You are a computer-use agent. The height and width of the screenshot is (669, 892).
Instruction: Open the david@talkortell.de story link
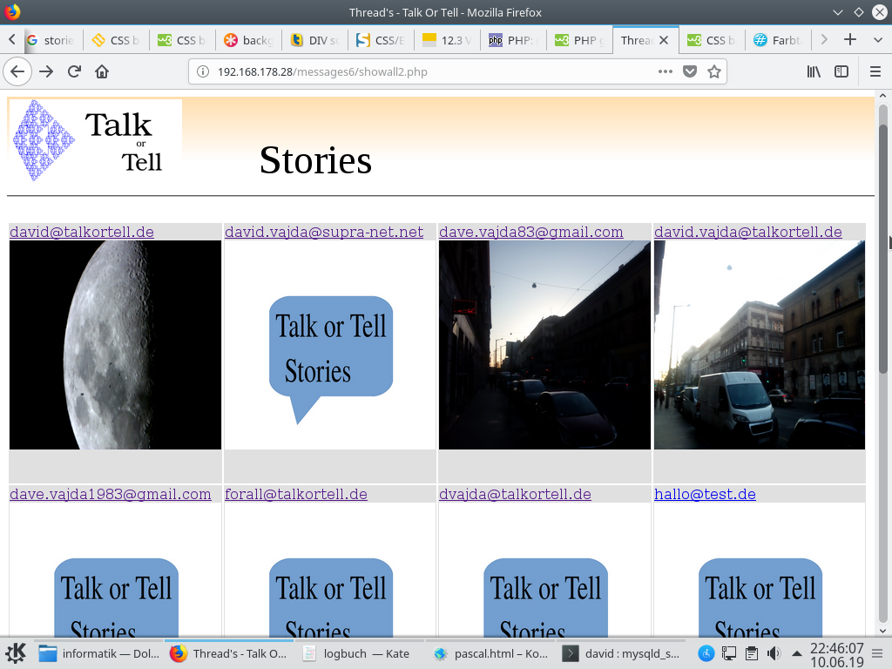82,232
